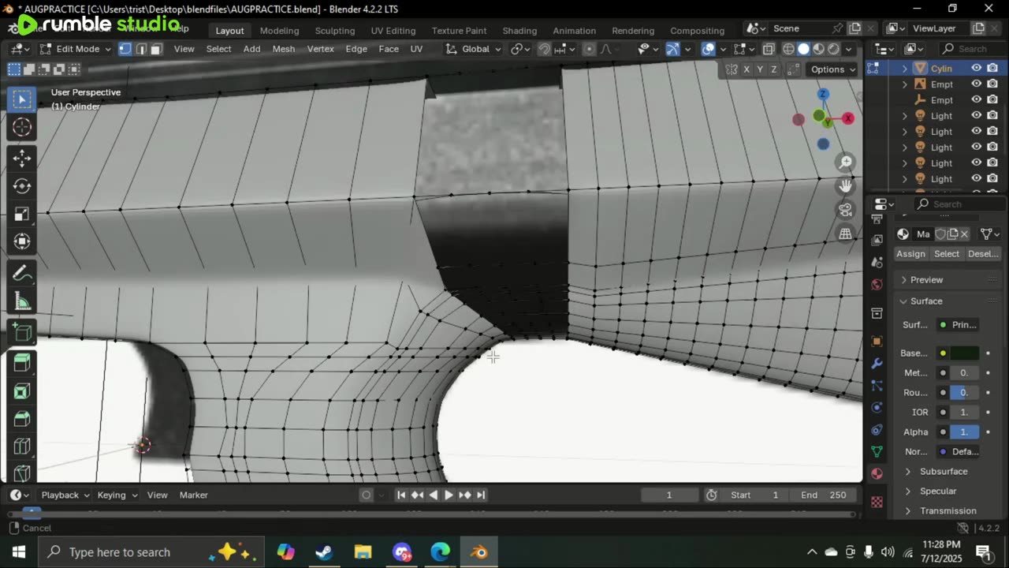Select the Measure tool
1009x568 pixels.
tap(22, 301)
